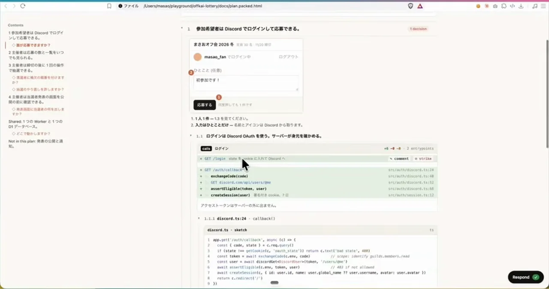The width and height of the screenshot is (549, 289).
Task: Click the text area resize grip
Action: click(296, 89)
